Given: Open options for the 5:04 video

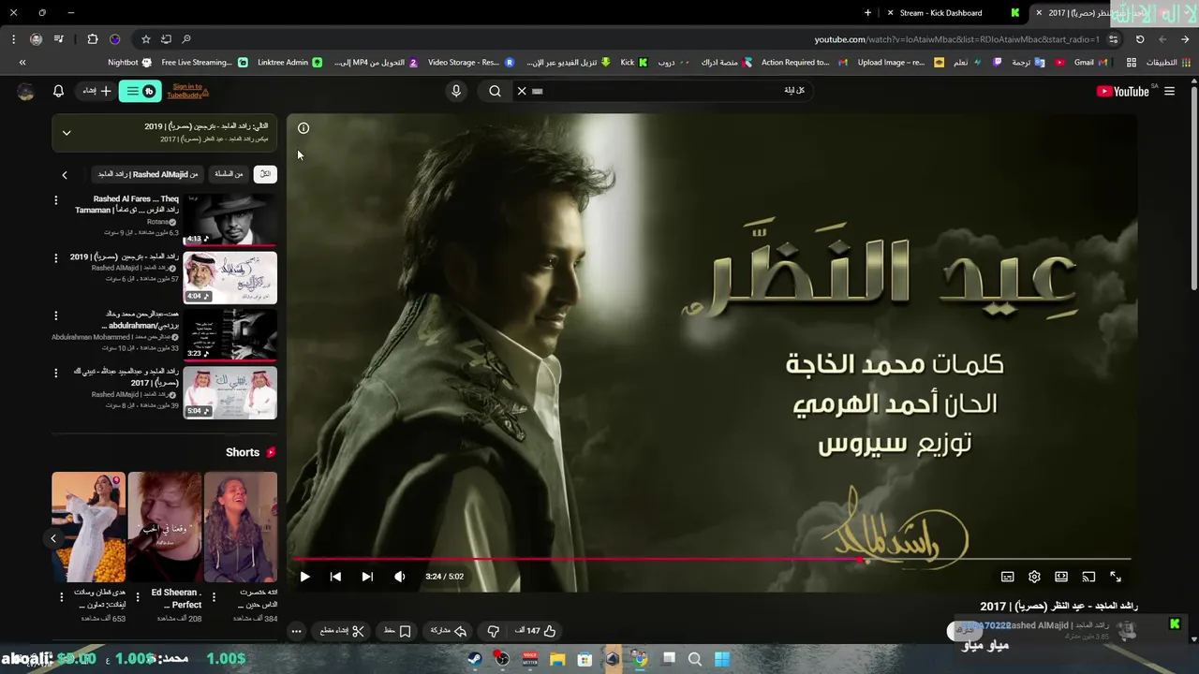Looking at the screenshot, I should pos(55,373).
